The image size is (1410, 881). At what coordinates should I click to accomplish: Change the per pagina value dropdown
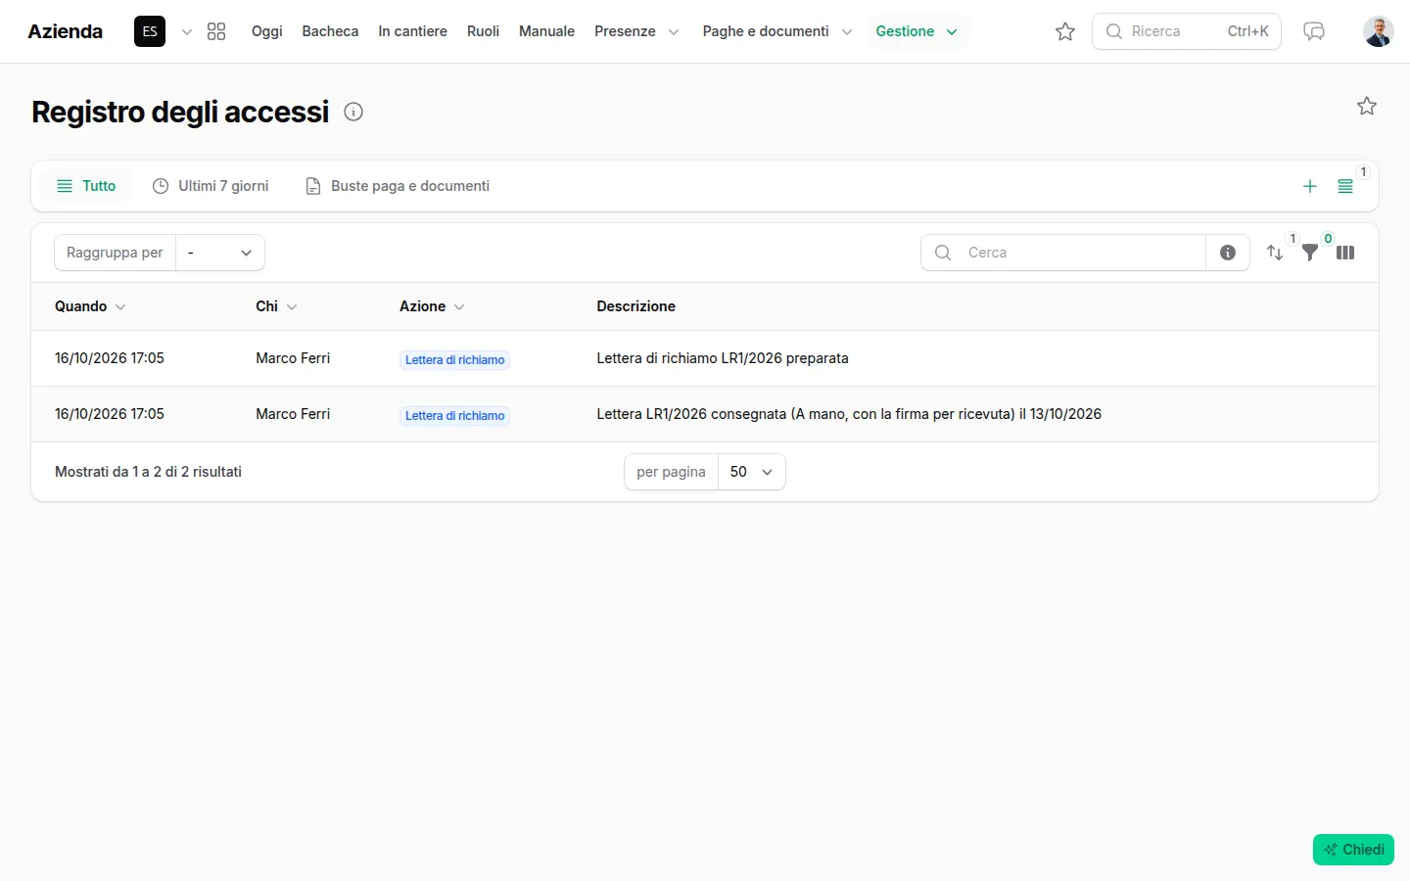point(751,472)
